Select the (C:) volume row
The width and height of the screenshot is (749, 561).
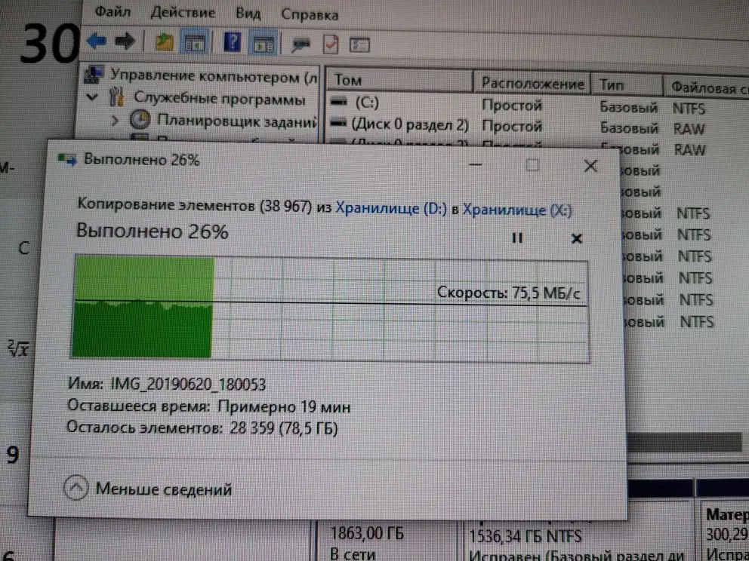[367, 103]
